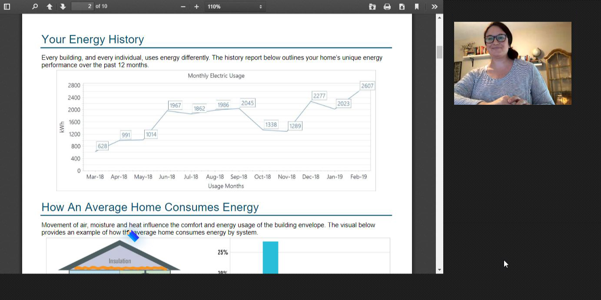
Task: Click the Feb-19 axis label
Action: (x=359, y=177)
